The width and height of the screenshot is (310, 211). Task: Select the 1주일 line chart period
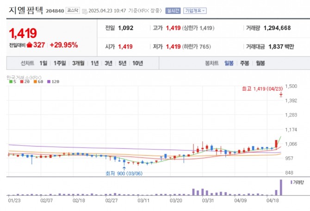60,63
